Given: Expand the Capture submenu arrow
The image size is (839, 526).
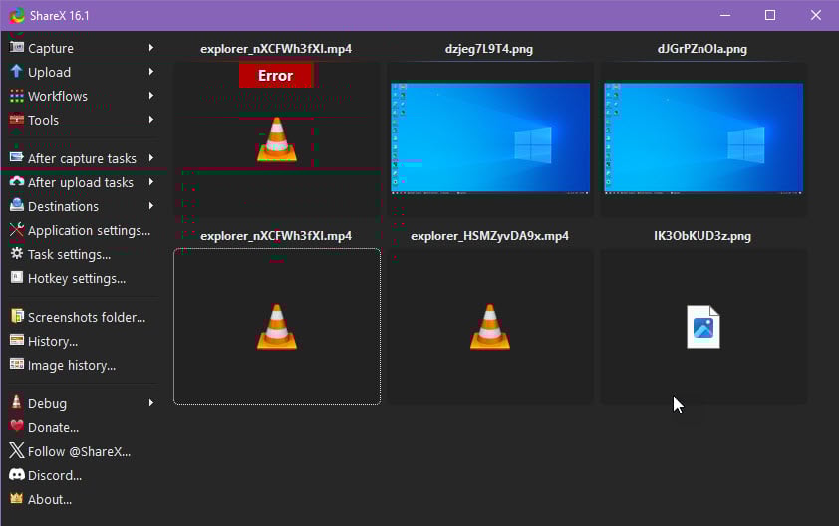Looking at the screenshot, I should (x=151, y=48).
